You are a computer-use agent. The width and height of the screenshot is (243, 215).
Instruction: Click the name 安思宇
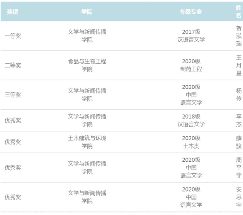[x=239, y=197]
